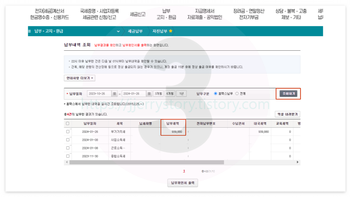
Task: Check the box for the 근로소득 row
Action: pos(68,148)
